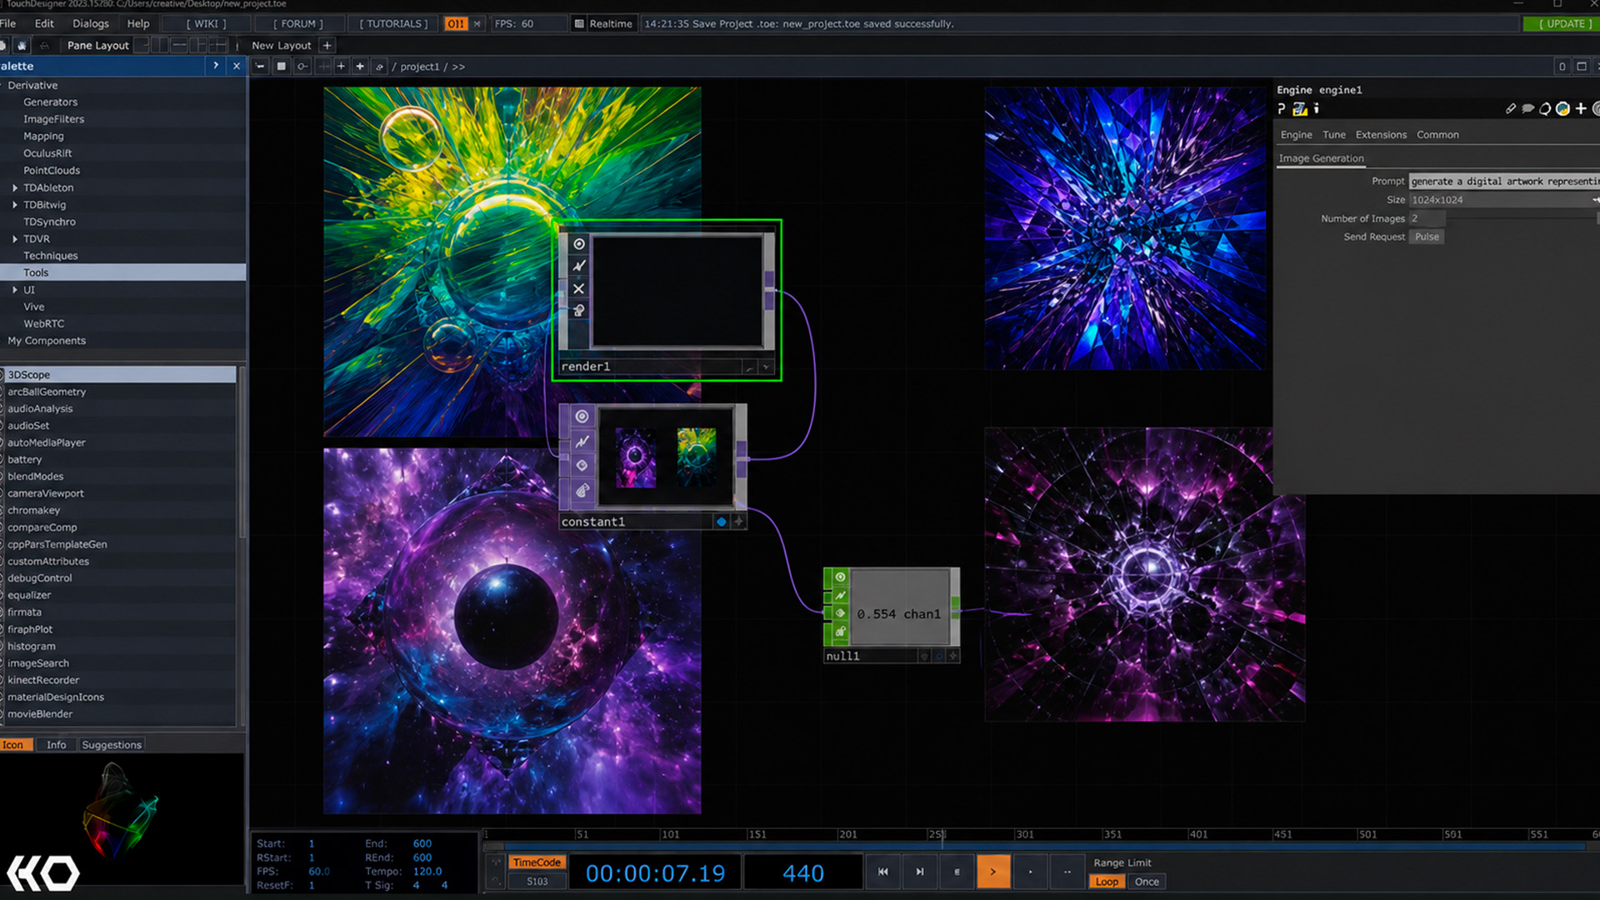The image size is (1600, 900).
Task: Switch to the Extensions parameter tab
Action: pos(1381,135)
